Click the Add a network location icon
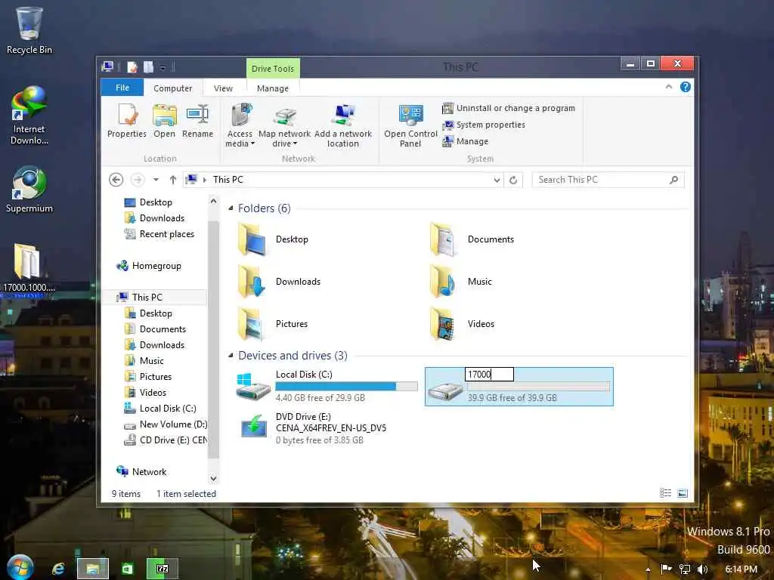774x580 pixels. [343, 125]
